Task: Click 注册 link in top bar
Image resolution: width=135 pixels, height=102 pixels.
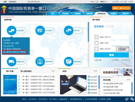Action: click(x=97, y=2)
